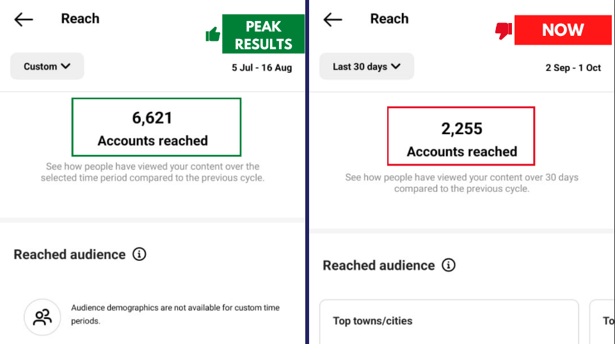Click the right Reach page title
This screenshot has width=615, height=344.
coord(389,19)
